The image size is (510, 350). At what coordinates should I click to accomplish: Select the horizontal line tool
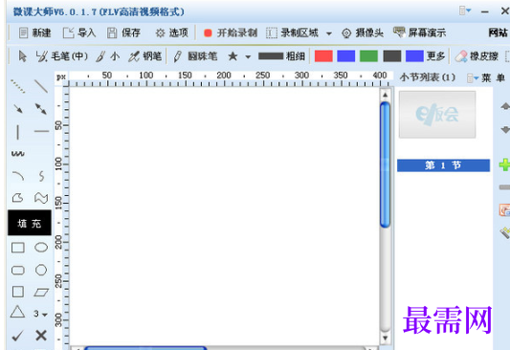tap(41, 131)
